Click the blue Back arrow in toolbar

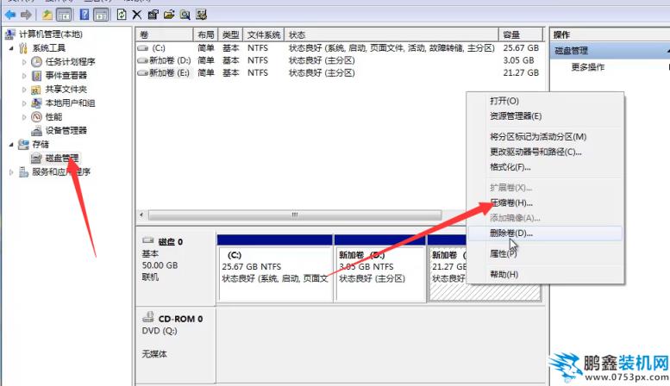pos(9,15)
